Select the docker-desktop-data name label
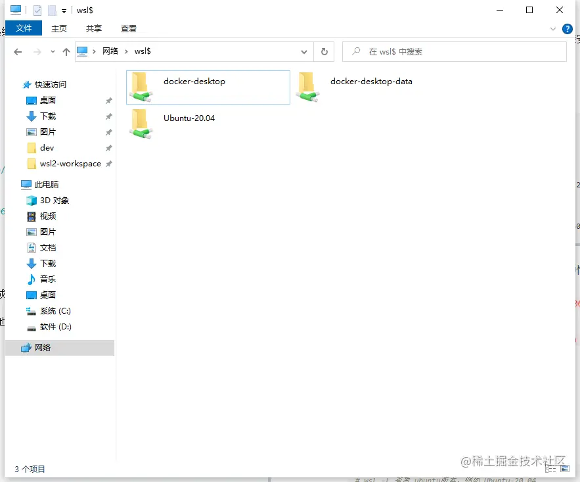The image size is (580, 482). pyautogui.click(x=371, y=82)
